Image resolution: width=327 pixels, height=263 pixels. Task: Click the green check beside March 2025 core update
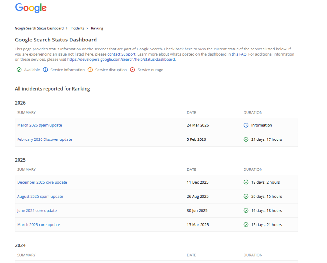point(246,224)
